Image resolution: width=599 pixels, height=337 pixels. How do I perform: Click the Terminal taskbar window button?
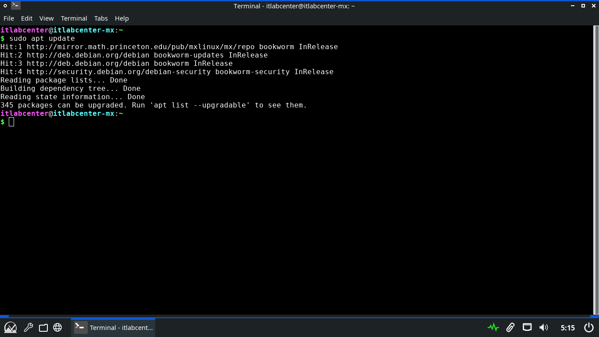pyautogui.click(x=114, y=327)
